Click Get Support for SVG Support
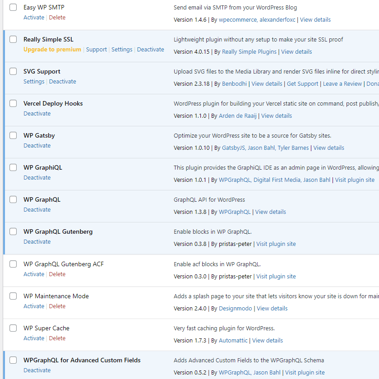The height and width of the screenshot is (379, 379). pyautogui.click(x=303, y=83)
